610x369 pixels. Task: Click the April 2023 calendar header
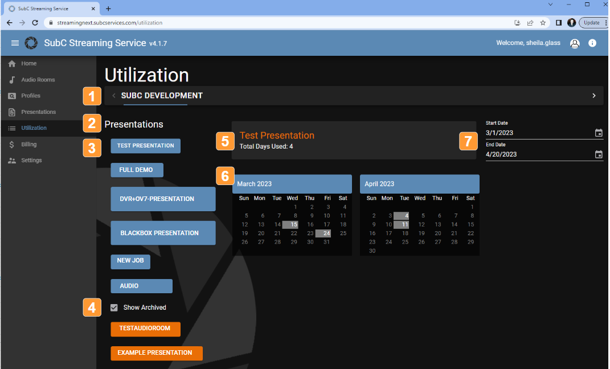[420, 184]
